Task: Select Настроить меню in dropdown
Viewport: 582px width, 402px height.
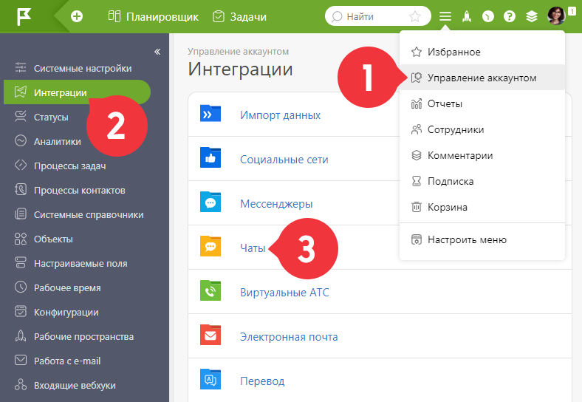Action: click(x=482, y=239)
